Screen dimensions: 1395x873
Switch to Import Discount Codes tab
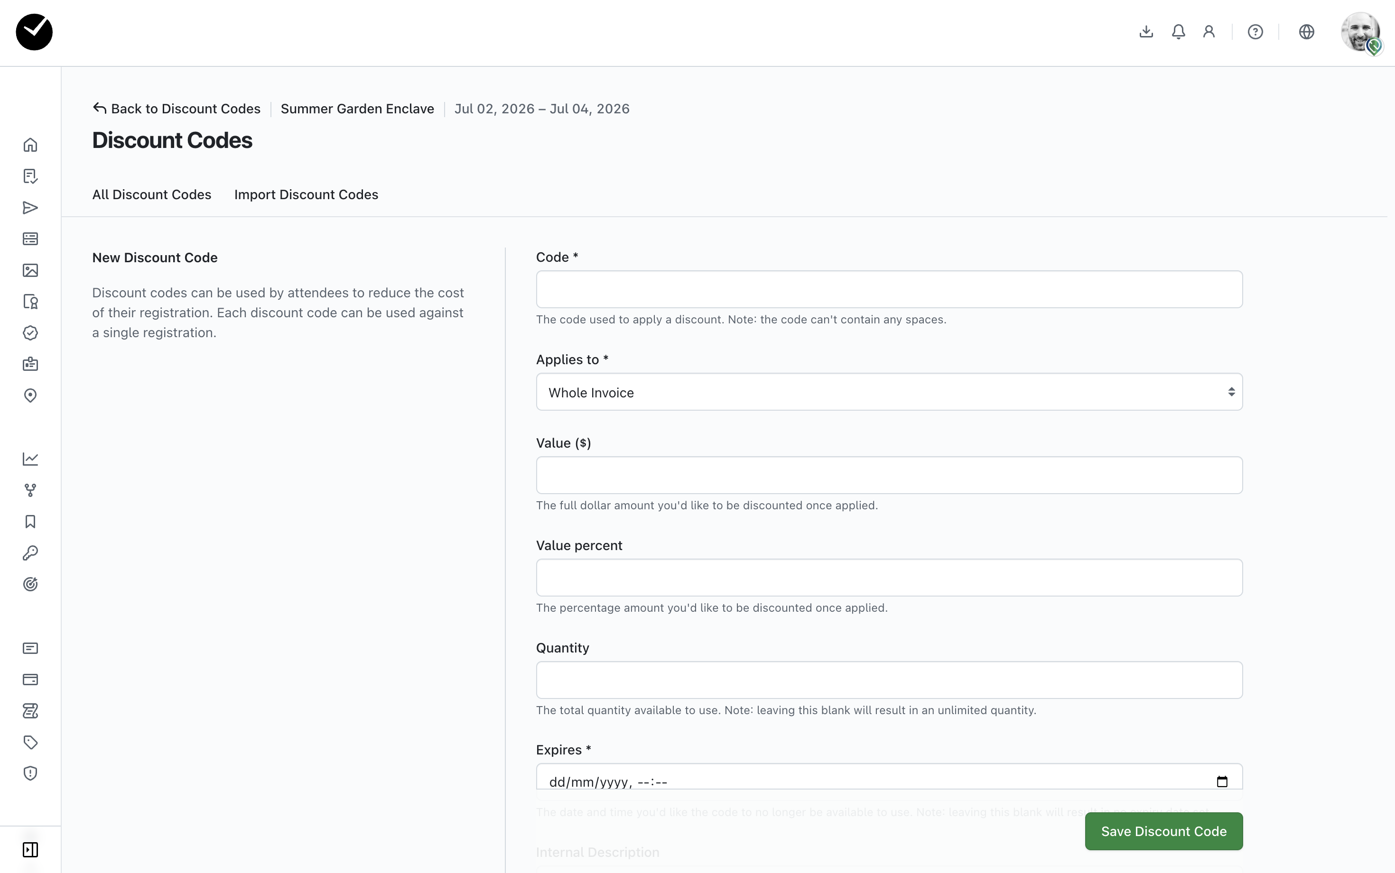click(306, 194)
